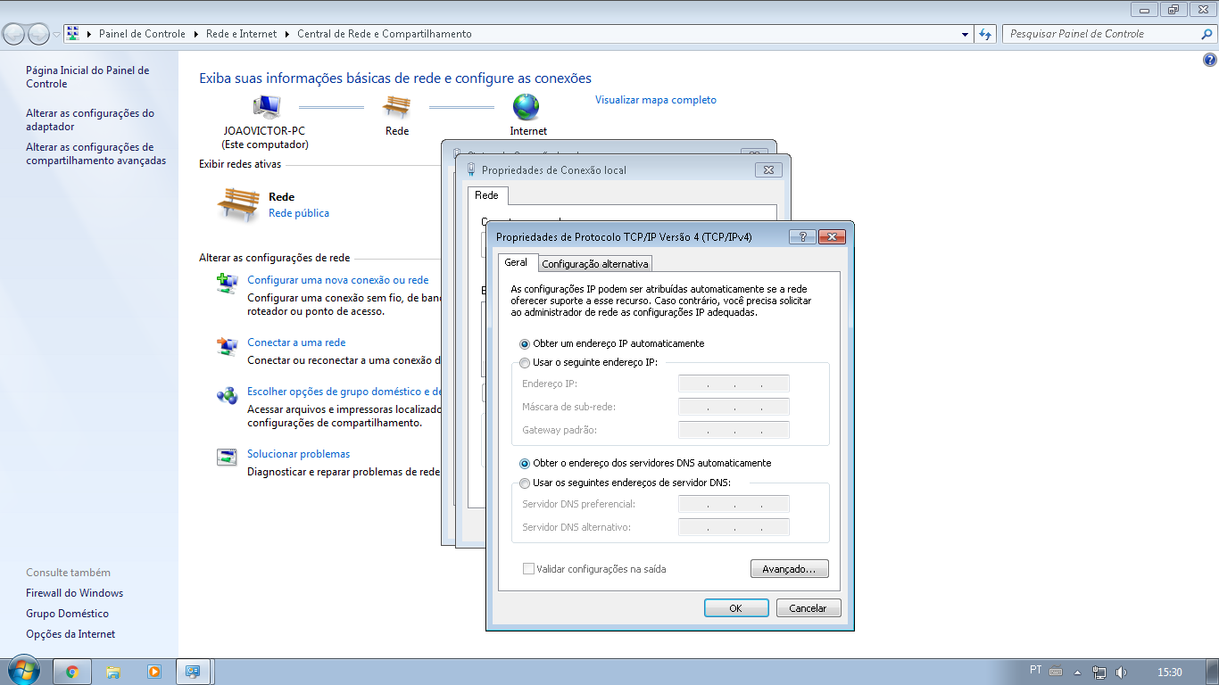Cancel the TCP/IPv4 properties dialog
The image size is (1219, 685).
click(x=809, y=608)
